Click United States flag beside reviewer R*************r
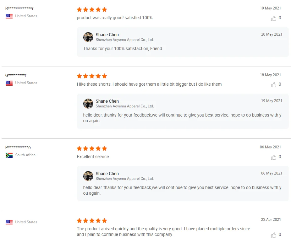Viewport: 291px width, 241px height. click(x=9, y=16)
